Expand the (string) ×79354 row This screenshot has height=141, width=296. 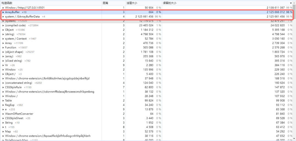[3, 34]
